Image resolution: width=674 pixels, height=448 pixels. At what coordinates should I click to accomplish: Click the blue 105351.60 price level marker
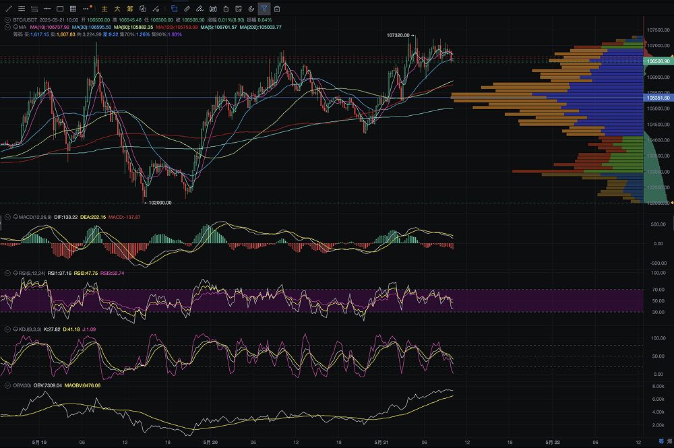coord(658,98)
